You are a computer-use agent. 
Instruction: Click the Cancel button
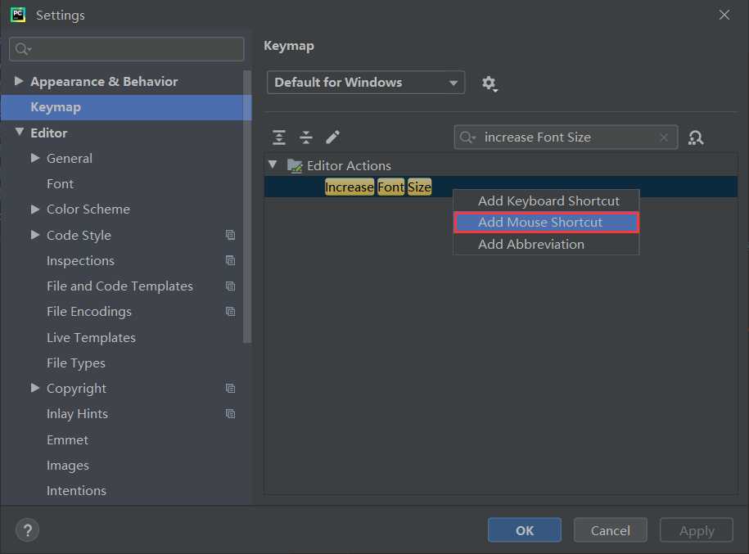(x=610, y=530)
